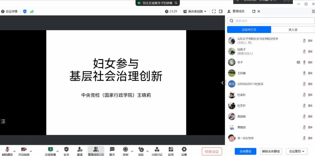Viewport: 315px width, 156px height.
Task: Open 分组讨论 breakout rooms
Action: point(157,151)
